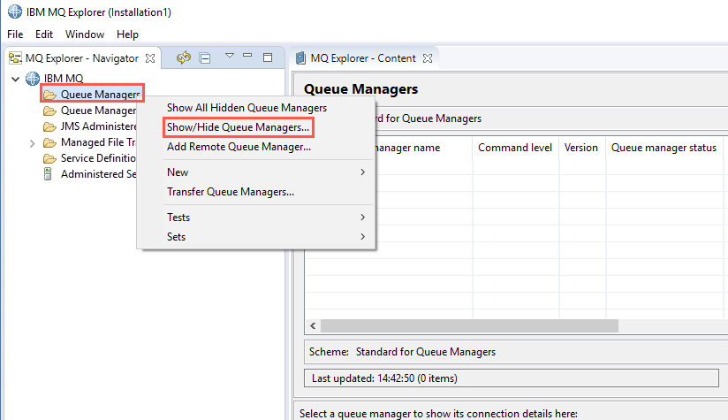Click the Last updated: 14:42:50 status text
This screenshot has width=728, height=420.
coord(384,378)
